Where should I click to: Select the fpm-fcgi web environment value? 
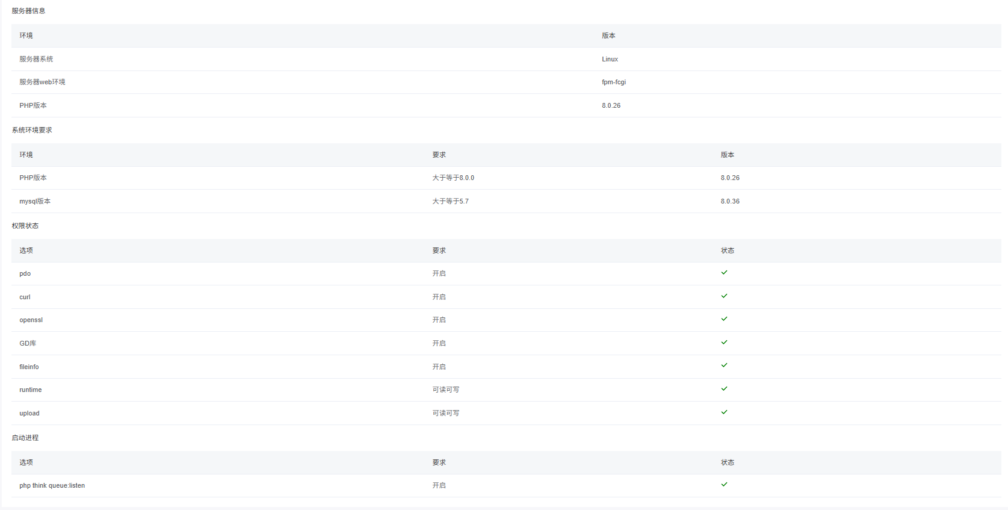point(613,82)
